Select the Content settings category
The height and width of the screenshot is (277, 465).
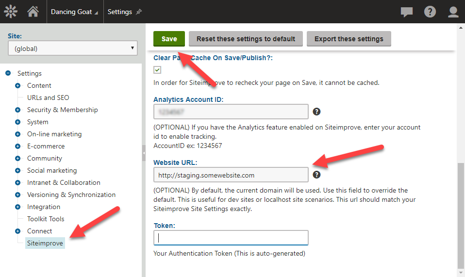(39, 85)
